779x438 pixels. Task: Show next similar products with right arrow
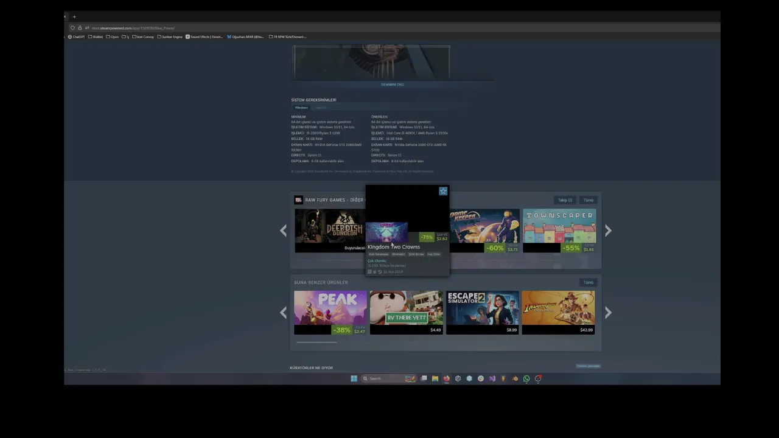coord(608,313)
